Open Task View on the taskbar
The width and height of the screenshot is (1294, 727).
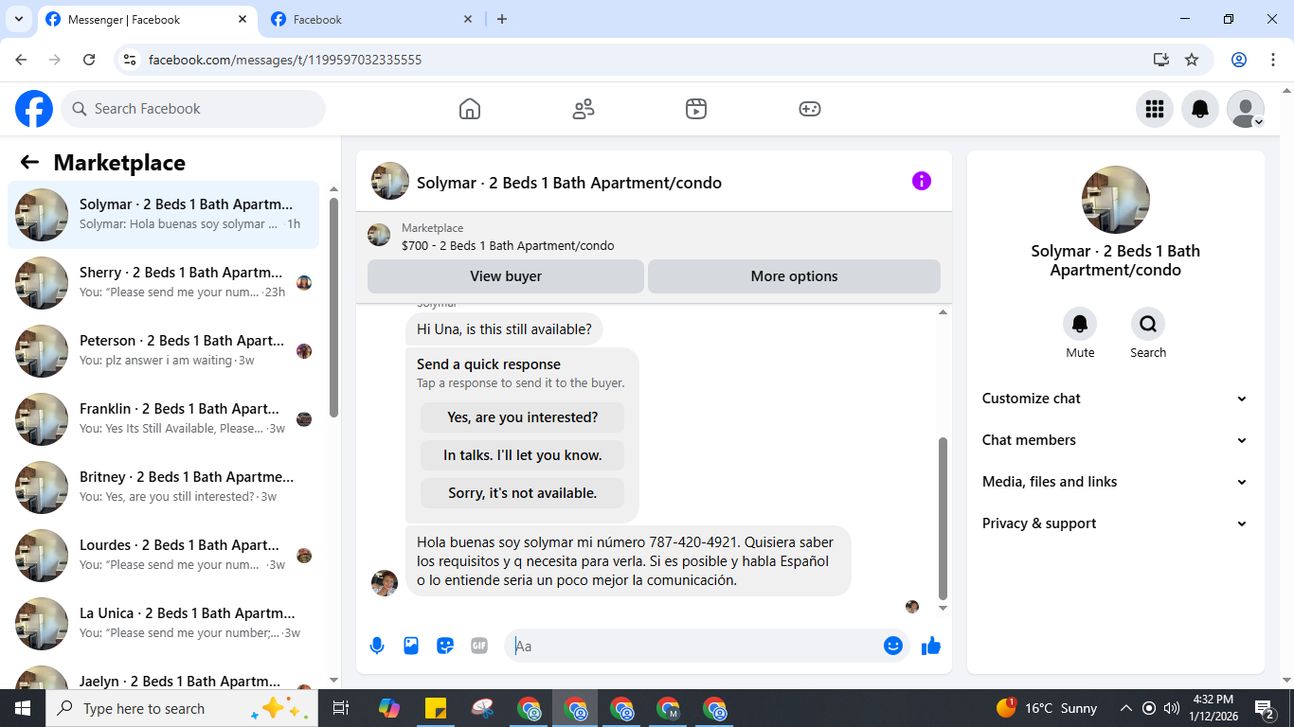341,708
